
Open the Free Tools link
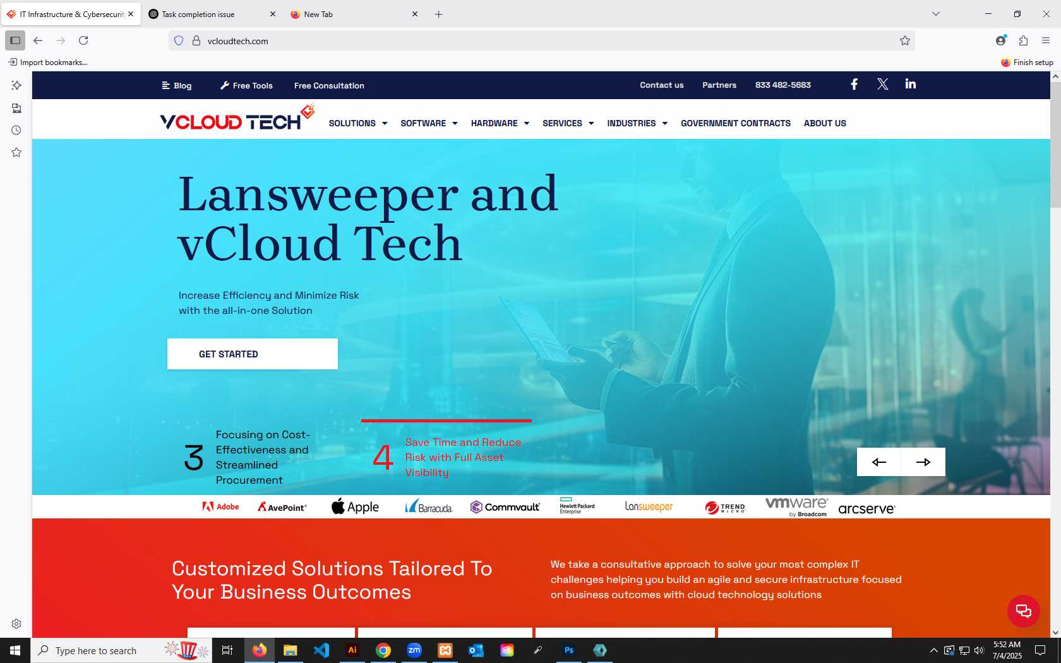(x=246, y=85)
